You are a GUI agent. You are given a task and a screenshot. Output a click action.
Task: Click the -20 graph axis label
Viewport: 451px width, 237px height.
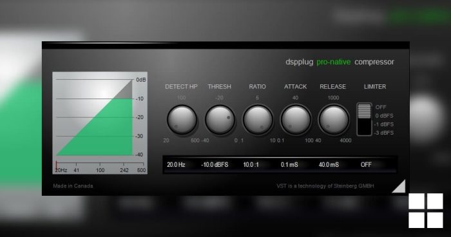pos(140,117)
